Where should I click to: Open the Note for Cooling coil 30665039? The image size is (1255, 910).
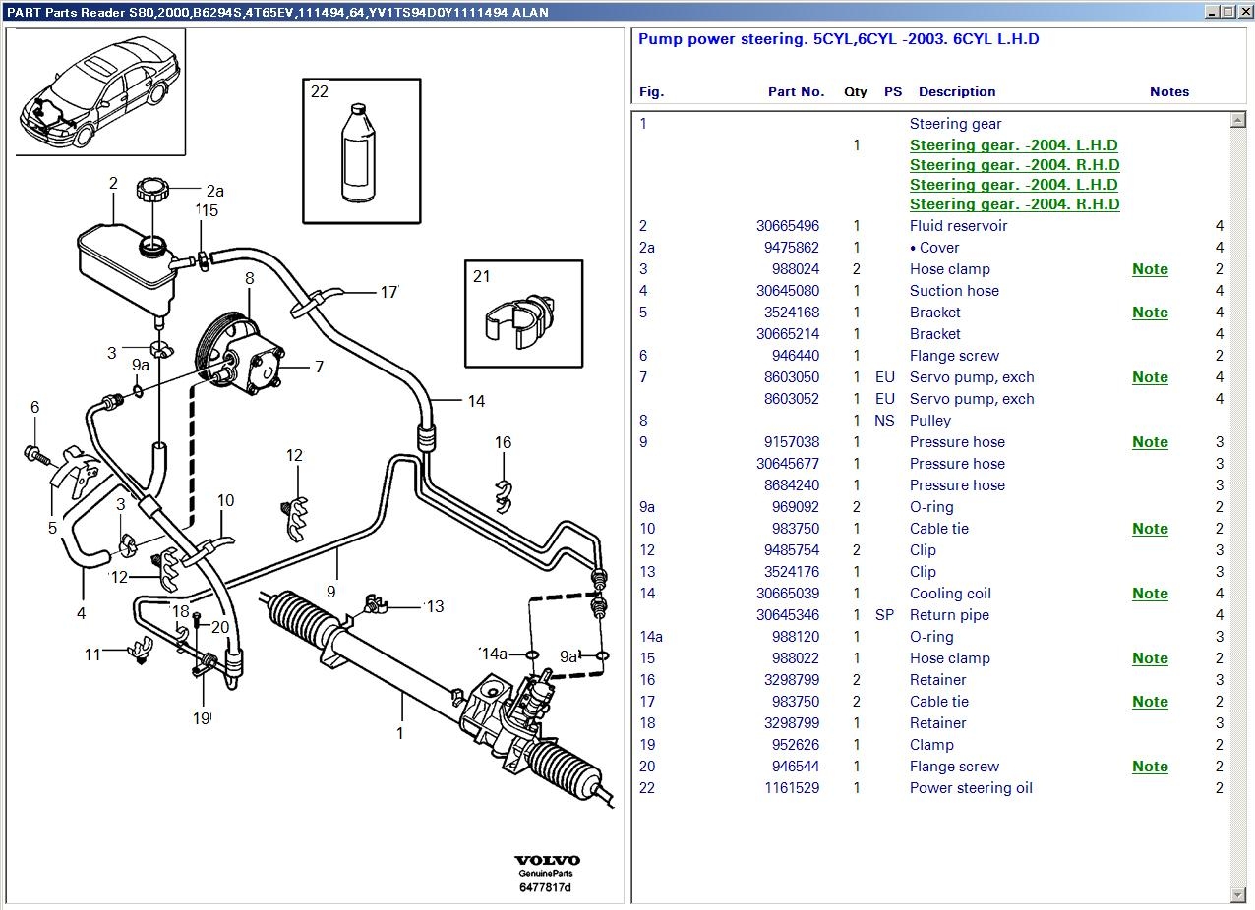coord(1150,594)
